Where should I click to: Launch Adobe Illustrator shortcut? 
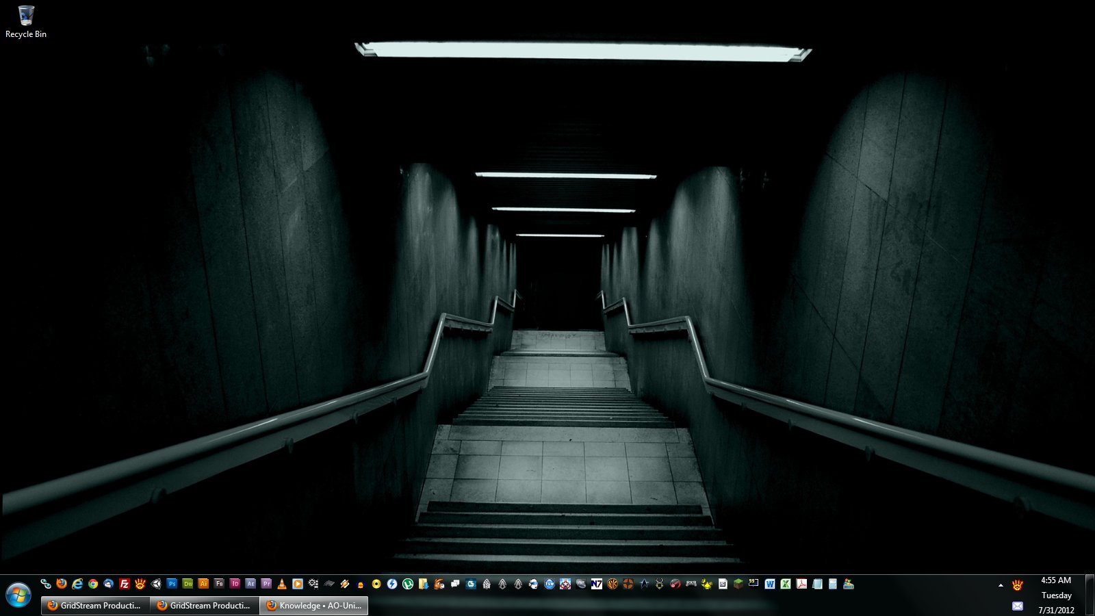[x=203, y=584]
